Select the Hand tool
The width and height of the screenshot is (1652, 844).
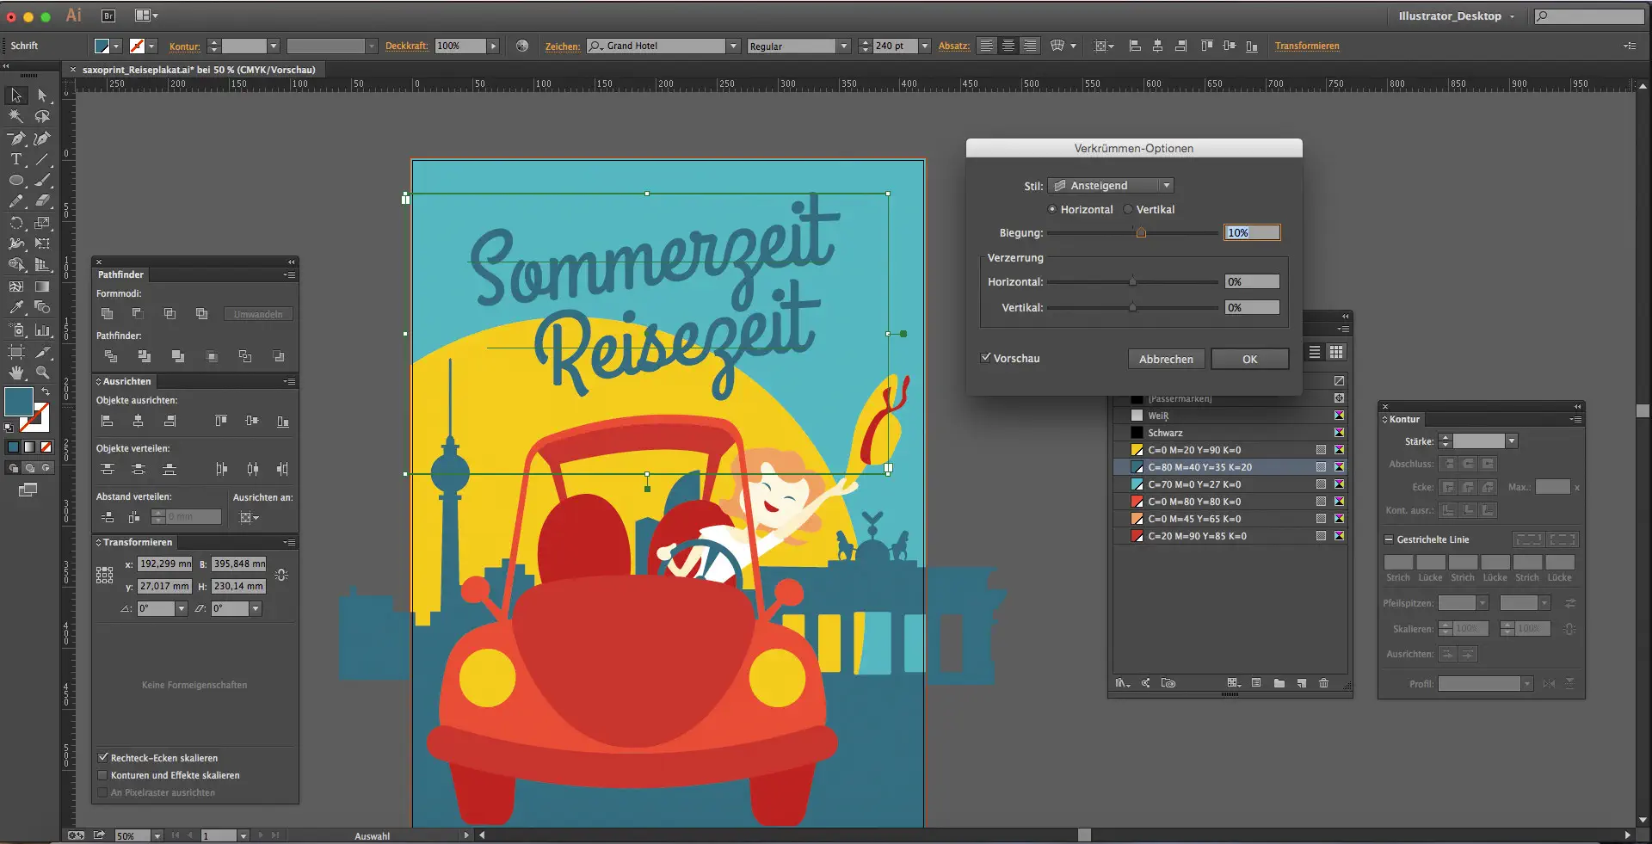15,373
